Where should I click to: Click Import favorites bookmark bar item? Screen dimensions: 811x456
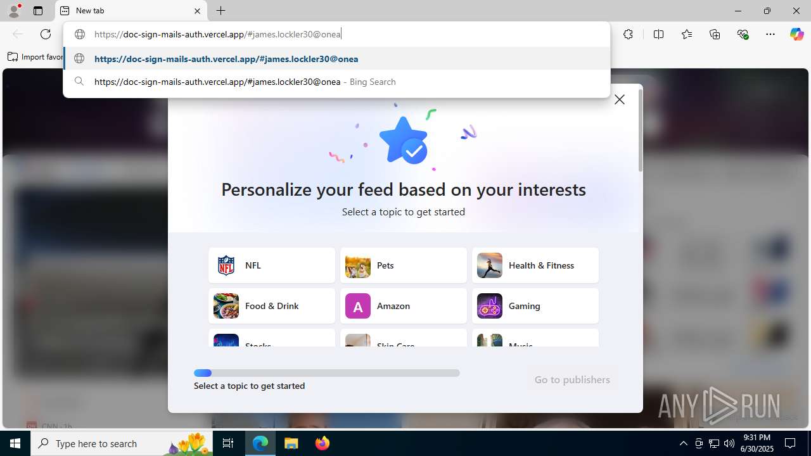tap(35, 57)
